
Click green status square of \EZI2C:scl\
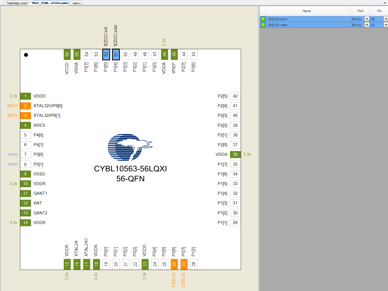pyautogui.click(x=263, y=19)
